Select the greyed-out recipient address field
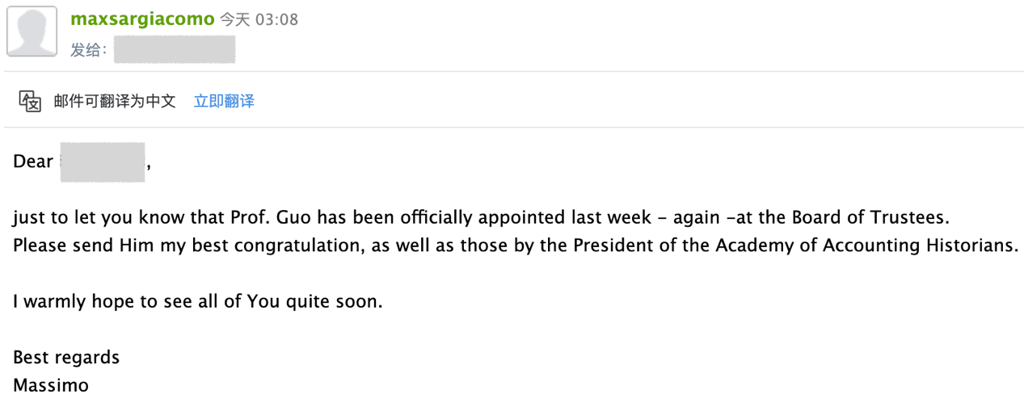 pos(175,49)
